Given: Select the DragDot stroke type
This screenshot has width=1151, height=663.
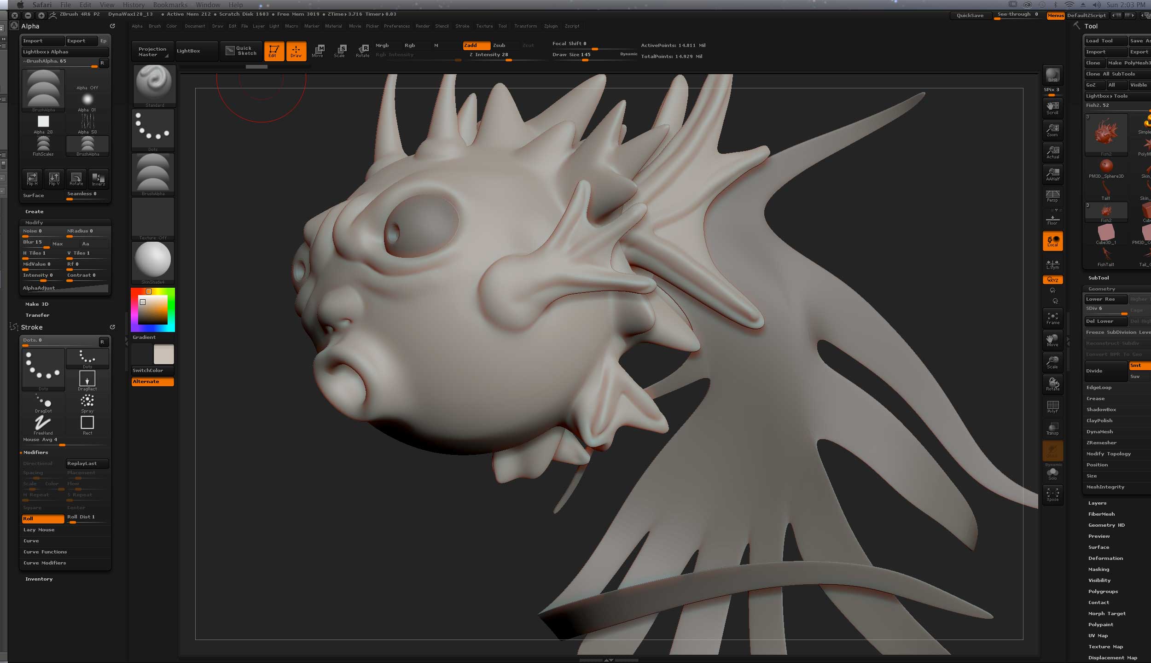Looking at the screenshot, I should tap(43, 403).
